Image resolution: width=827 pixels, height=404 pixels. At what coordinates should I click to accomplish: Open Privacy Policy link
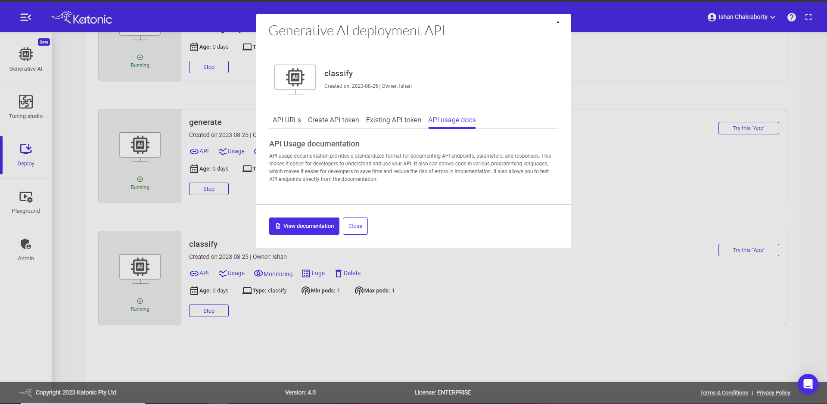(773, 393)
